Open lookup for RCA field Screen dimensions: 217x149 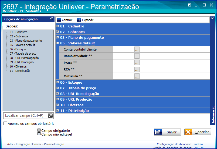click(x=137, y=69)
